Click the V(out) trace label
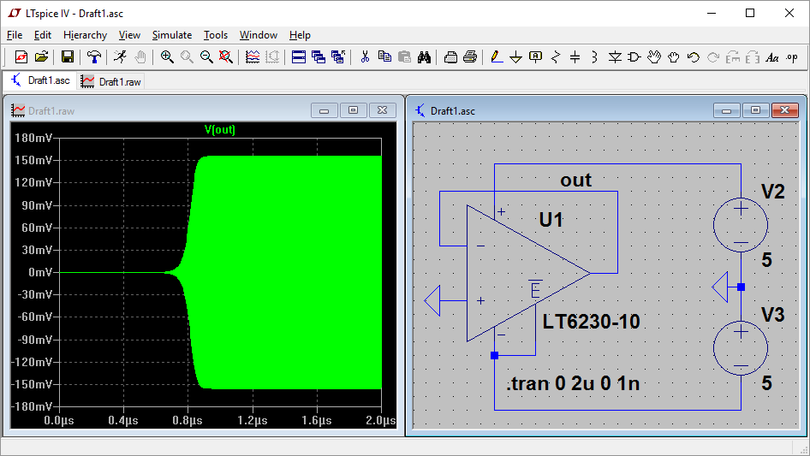The image size is (810, 456). 219,130
